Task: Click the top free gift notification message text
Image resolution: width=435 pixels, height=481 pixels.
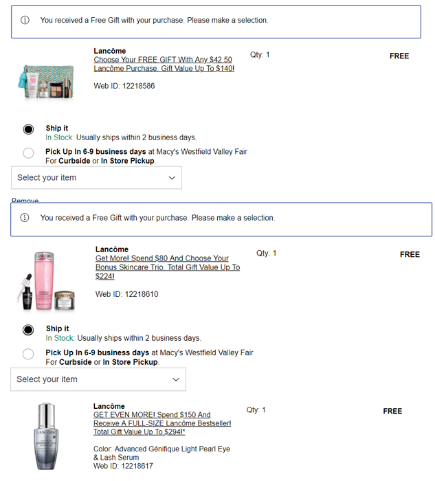Action: click(x=154, y=21)
